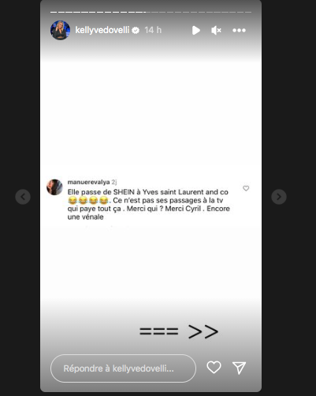The width and height of the screenshot is (316, 396).
Task: Jump to the last story progress segment
Action: tap(248, 12)
